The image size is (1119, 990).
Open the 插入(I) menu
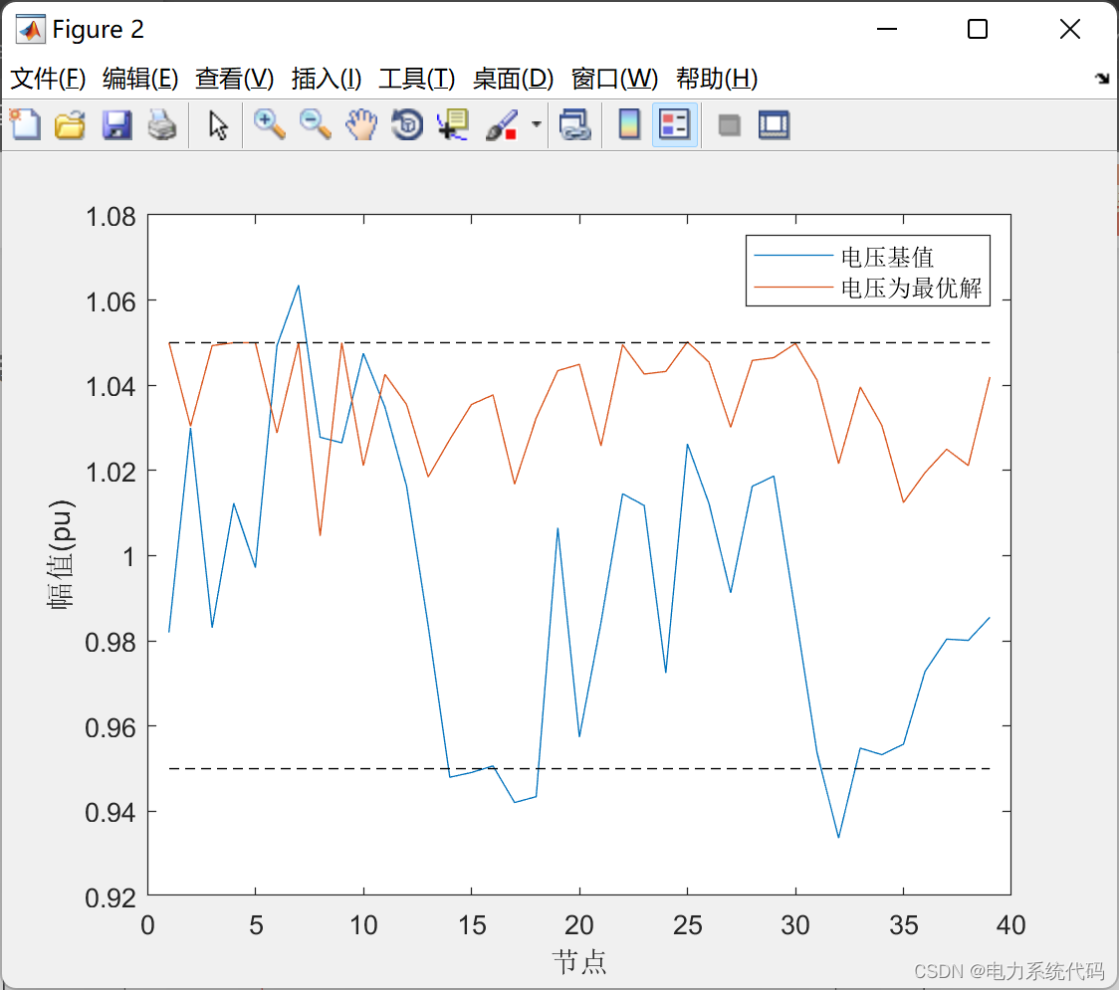[x=327, y=79]
